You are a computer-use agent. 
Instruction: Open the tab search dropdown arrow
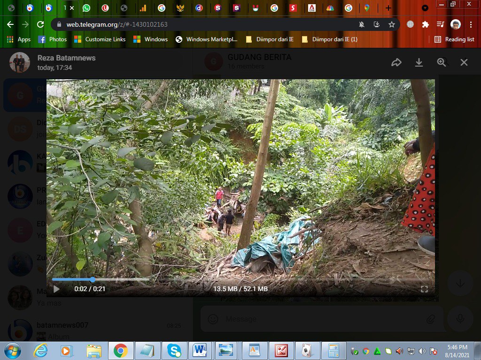425,8
